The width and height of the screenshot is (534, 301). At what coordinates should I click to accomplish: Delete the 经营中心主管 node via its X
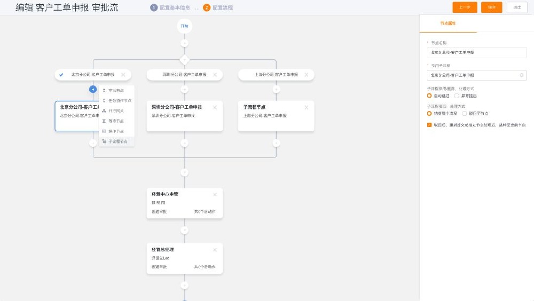pos(215,194)
